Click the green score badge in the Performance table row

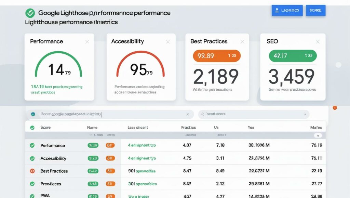click(93, 145)
